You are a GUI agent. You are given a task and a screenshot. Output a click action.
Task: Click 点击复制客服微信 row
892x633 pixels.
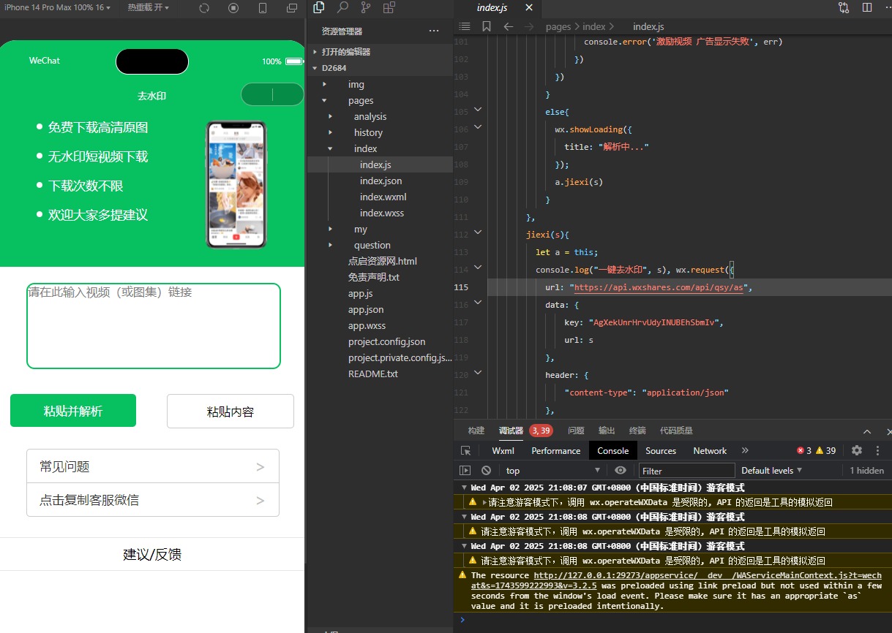[x=153, y=500]
